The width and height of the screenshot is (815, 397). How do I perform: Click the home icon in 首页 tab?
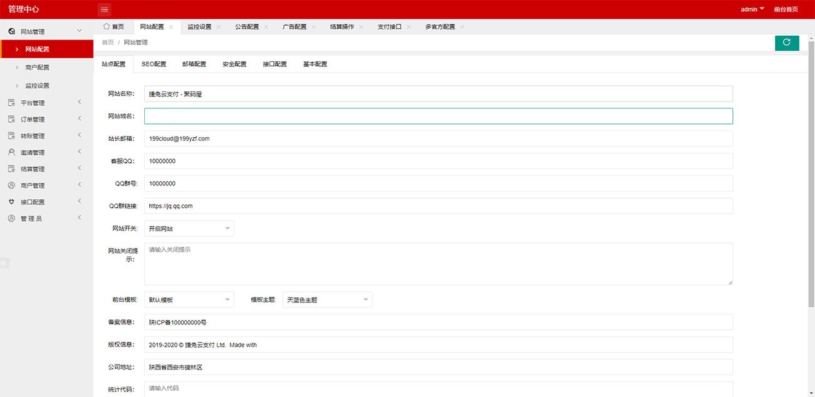106,27
